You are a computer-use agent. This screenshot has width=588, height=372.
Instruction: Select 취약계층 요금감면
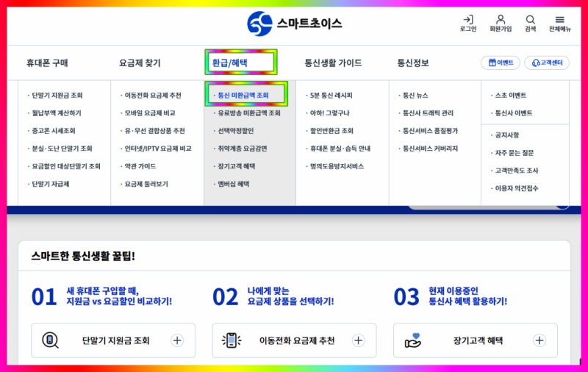(243, 149)
